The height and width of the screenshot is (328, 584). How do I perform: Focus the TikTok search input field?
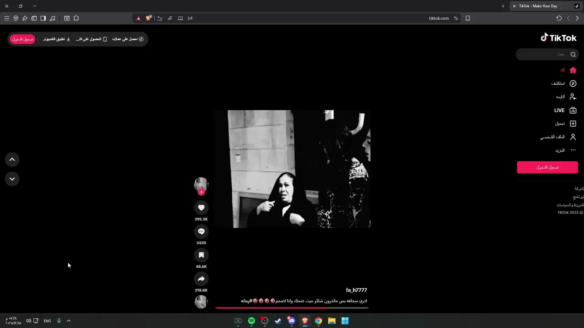[x=547, y=54]
